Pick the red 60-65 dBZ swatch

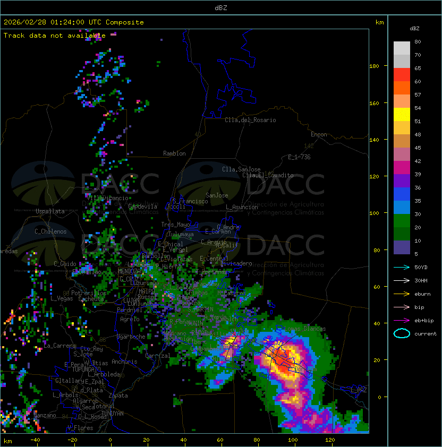[x=402, y=75]
